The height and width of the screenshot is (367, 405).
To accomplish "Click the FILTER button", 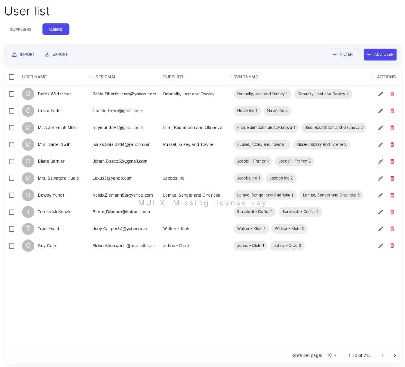I will coord(342,54).
